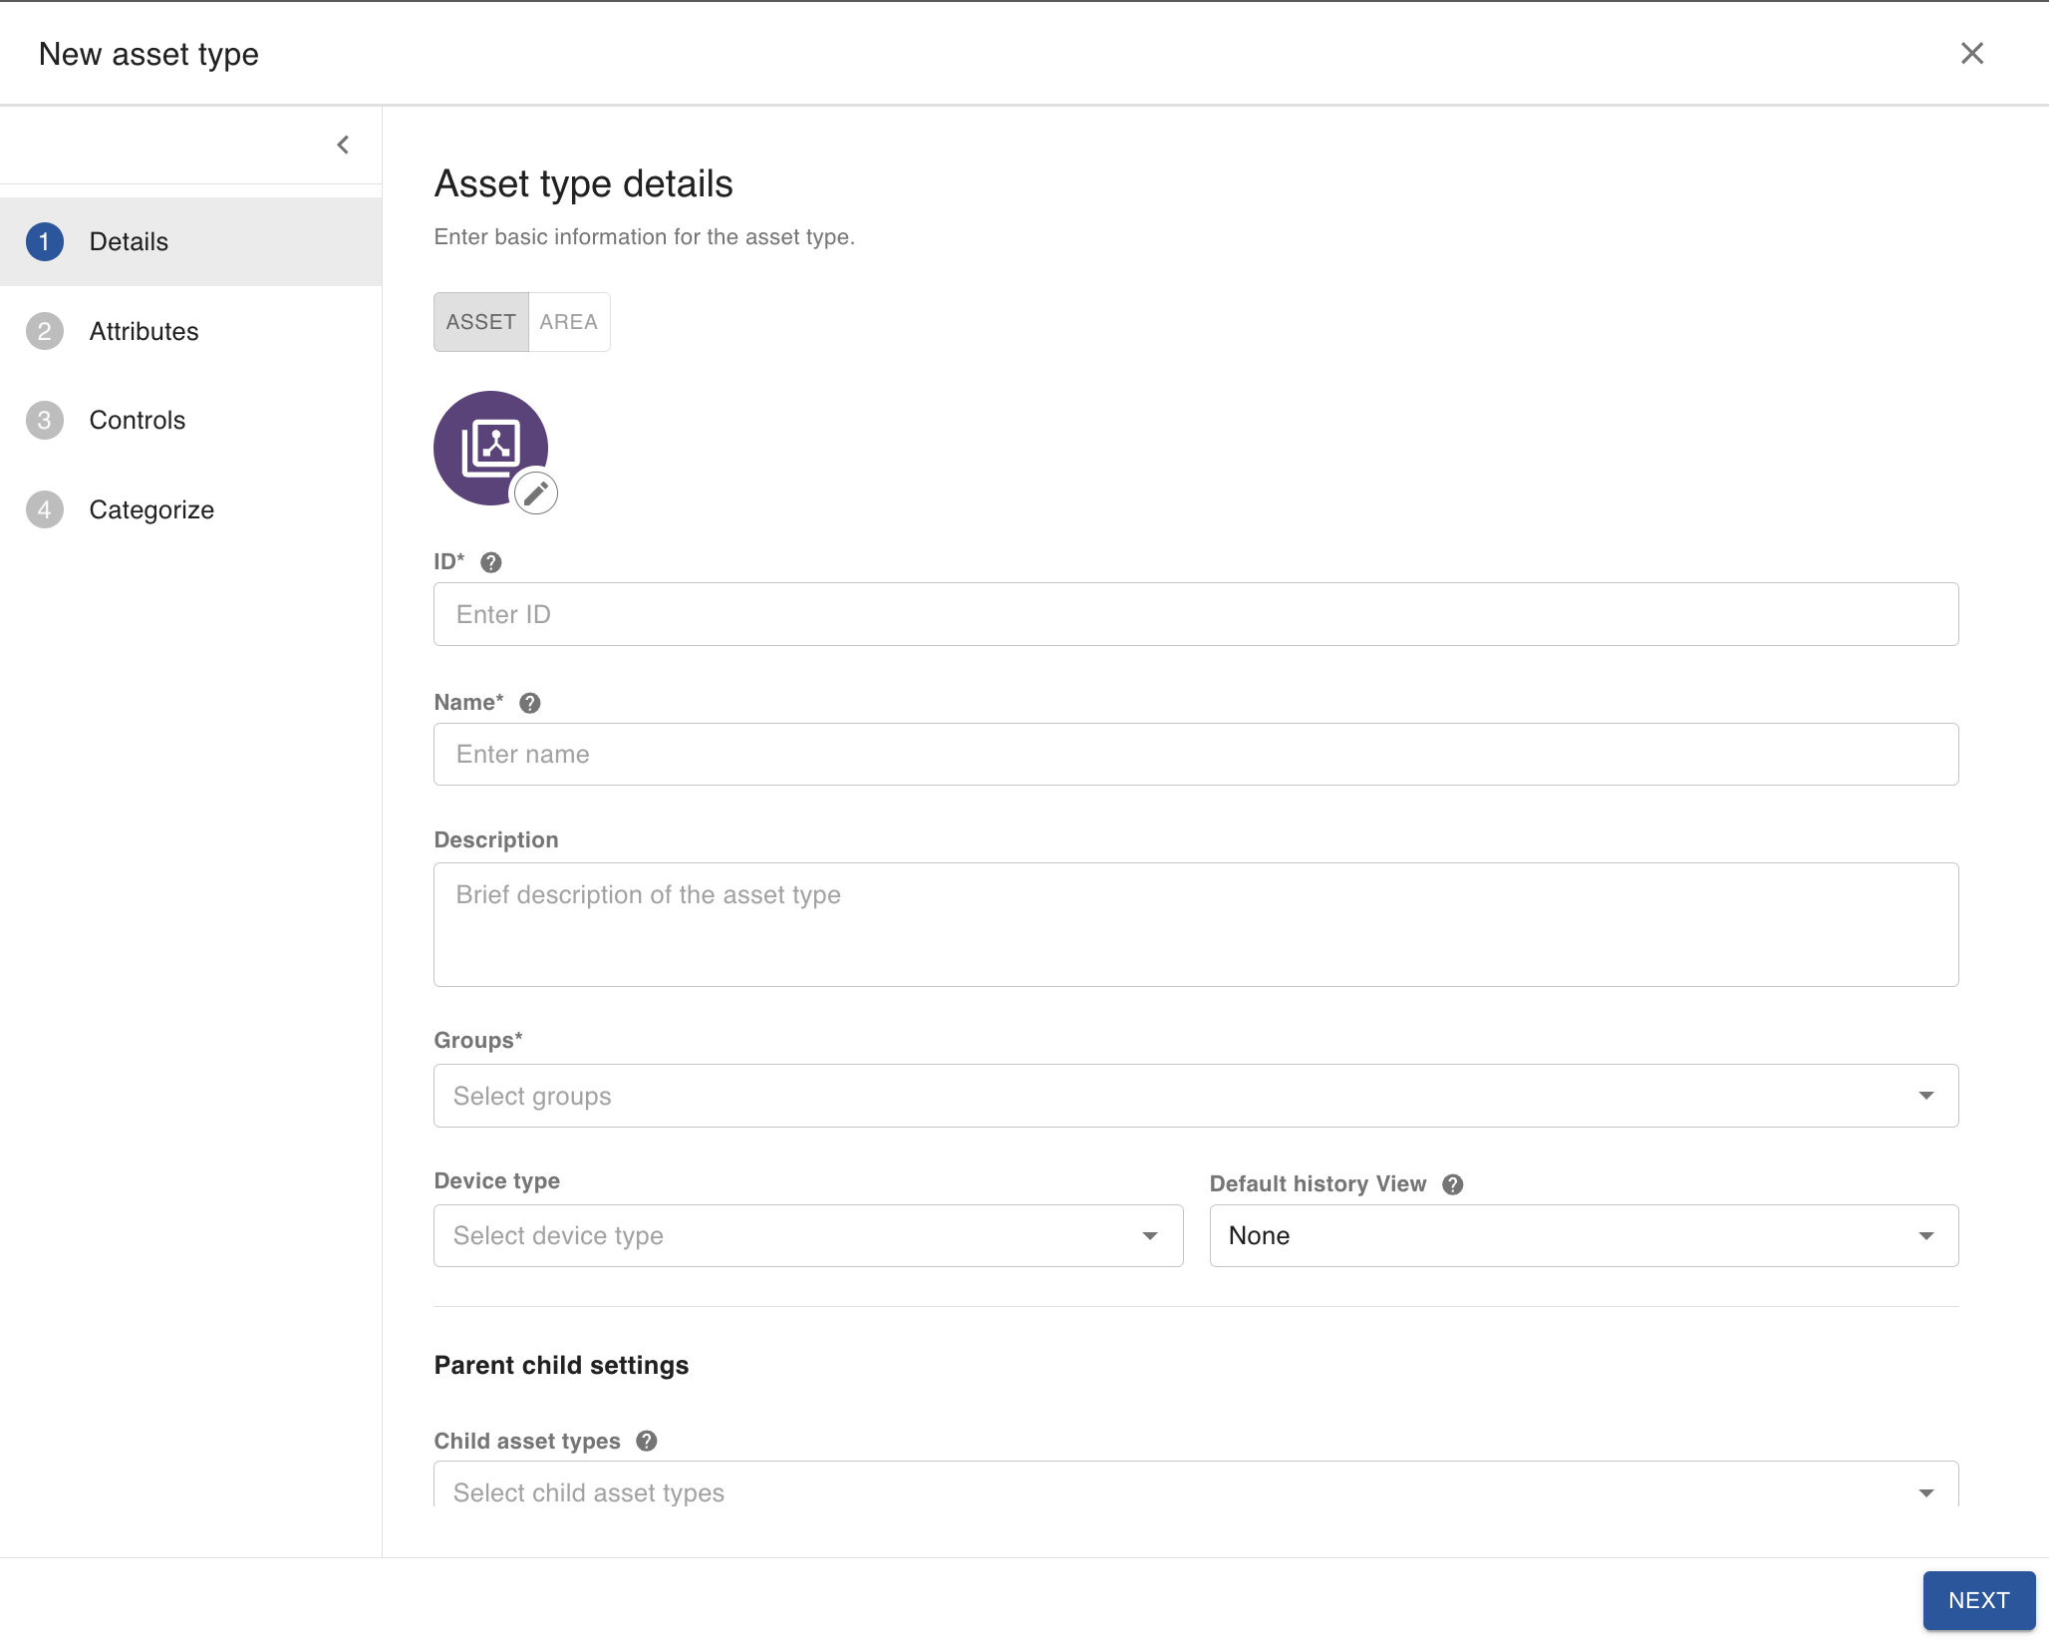Image resolution: width=2049 pixels, height=1643 pixels.
Task: Click the pencil edit icon on avatar
Action: (536, 493)
